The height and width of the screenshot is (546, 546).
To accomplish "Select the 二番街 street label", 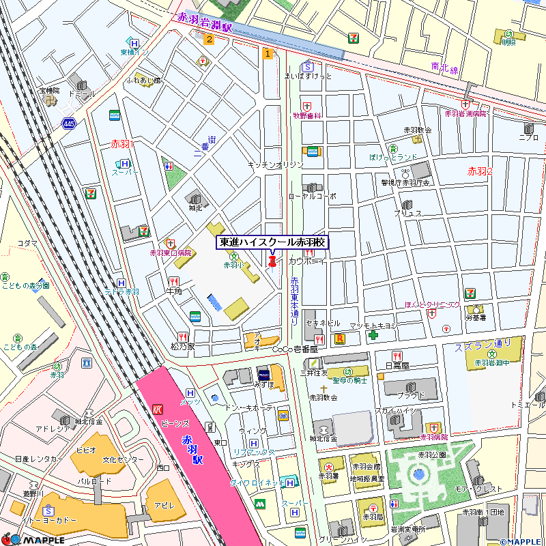I will point(205,146).
